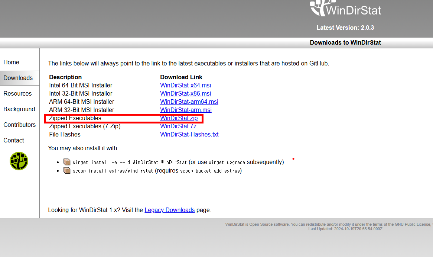This screenshot has height=257, width=433.
Task: Click the 'scoop bucket add extras' text
Action: (x=210, y=171)
